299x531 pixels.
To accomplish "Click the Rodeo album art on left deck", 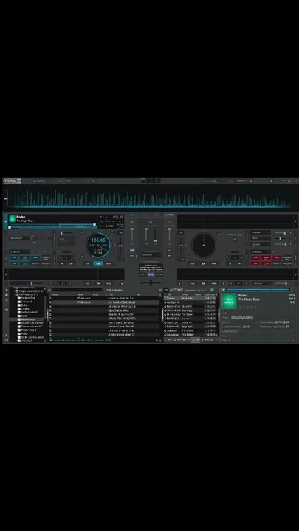I will point(13,218).
